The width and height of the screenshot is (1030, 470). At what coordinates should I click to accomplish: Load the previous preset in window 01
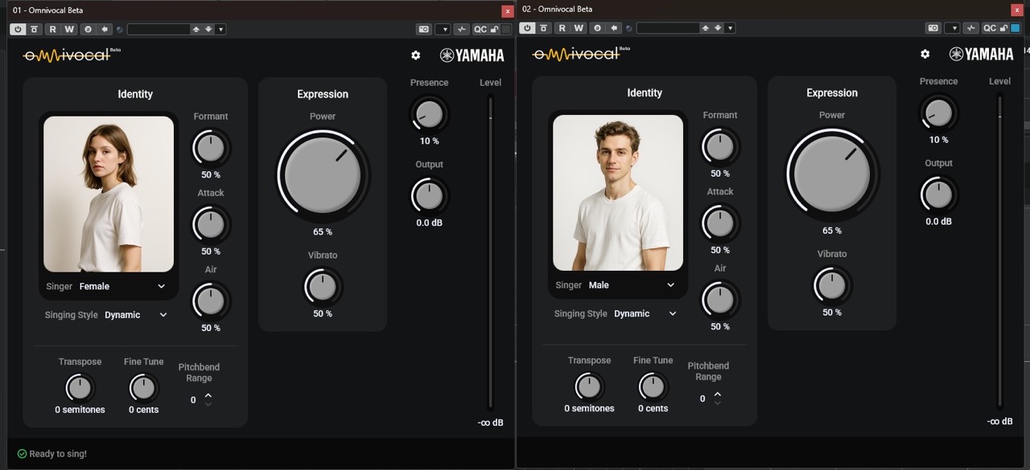(196, 29)
